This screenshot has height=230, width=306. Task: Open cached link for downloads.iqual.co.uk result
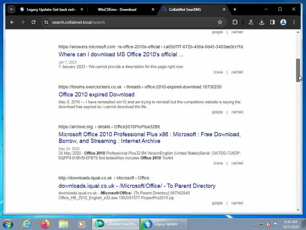point(237,203)
